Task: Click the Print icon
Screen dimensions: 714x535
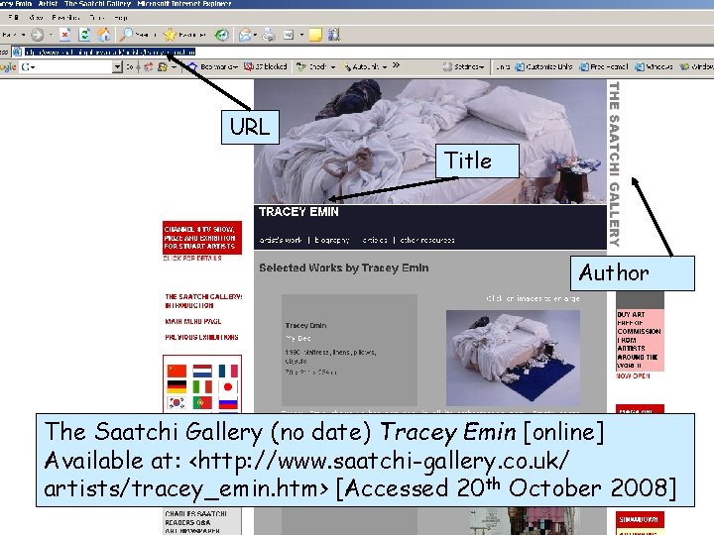Action: coord(269,35)
